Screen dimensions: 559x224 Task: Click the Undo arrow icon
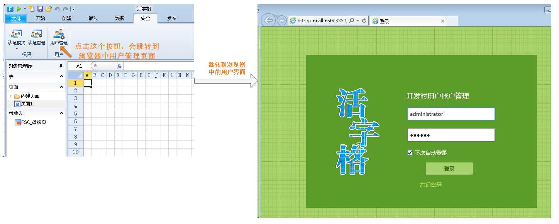(x=57, y=8)
